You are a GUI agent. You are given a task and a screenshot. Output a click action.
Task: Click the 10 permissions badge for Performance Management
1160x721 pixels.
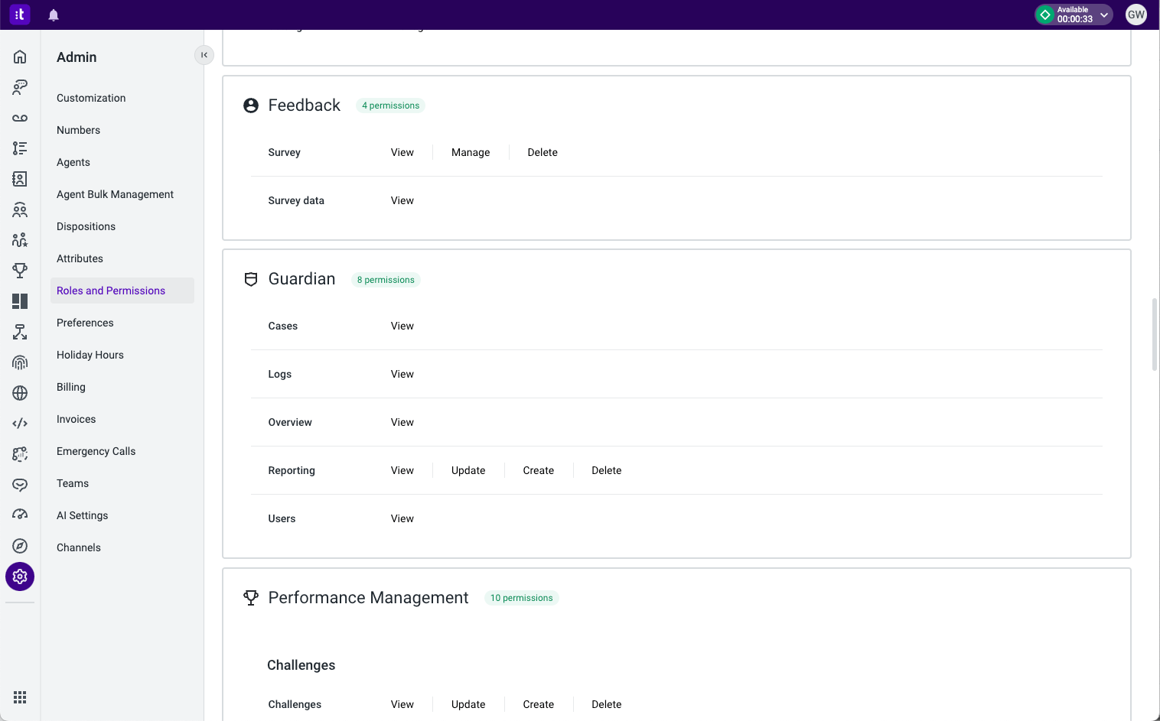pos(521,598)
